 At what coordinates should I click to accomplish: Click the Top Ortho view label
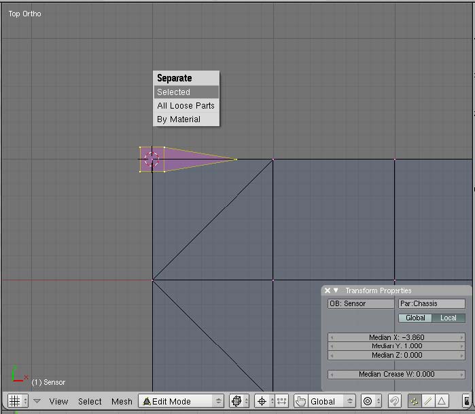24,14
